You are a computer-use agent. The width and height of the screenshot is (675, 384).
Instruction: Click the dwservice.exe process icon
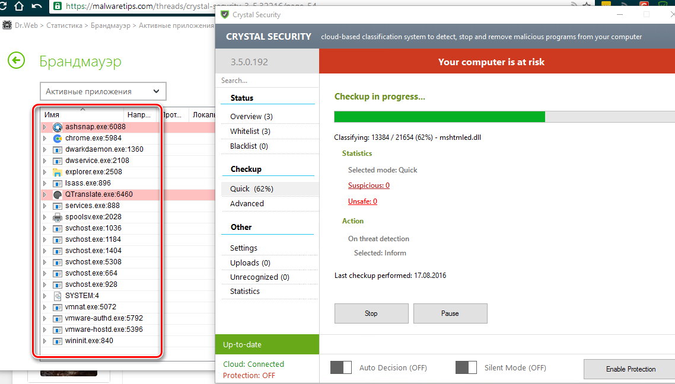point(58,161)
